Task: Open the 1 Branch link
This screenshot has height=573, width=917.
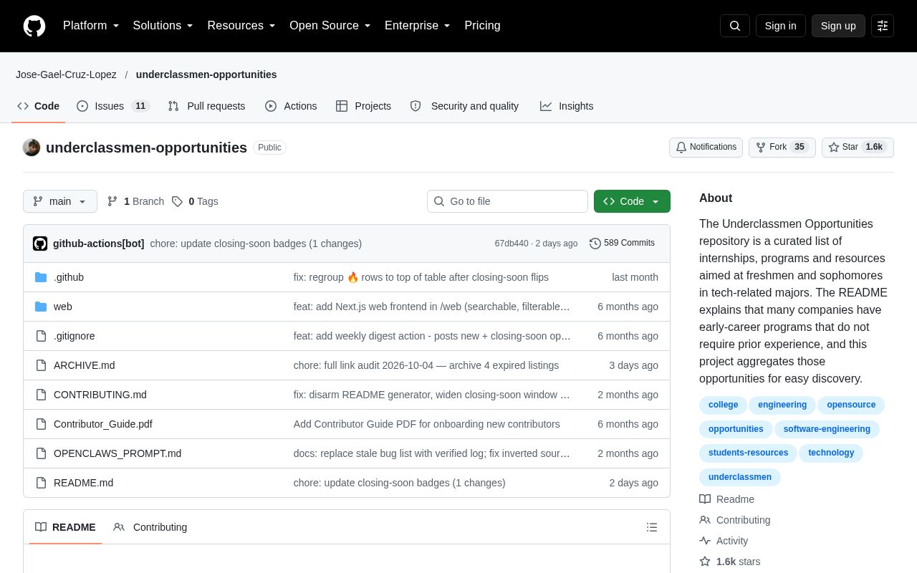Action: tap(135, 201)
